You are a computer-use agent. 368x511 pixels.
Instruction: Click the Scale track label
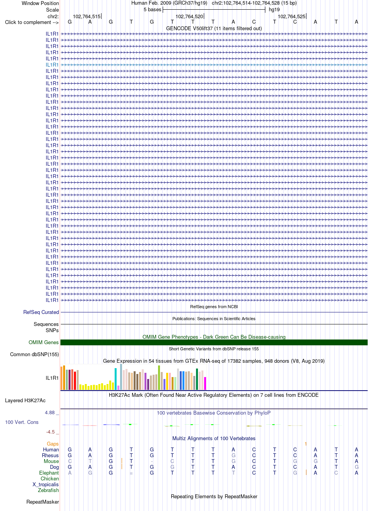[52, 10]
